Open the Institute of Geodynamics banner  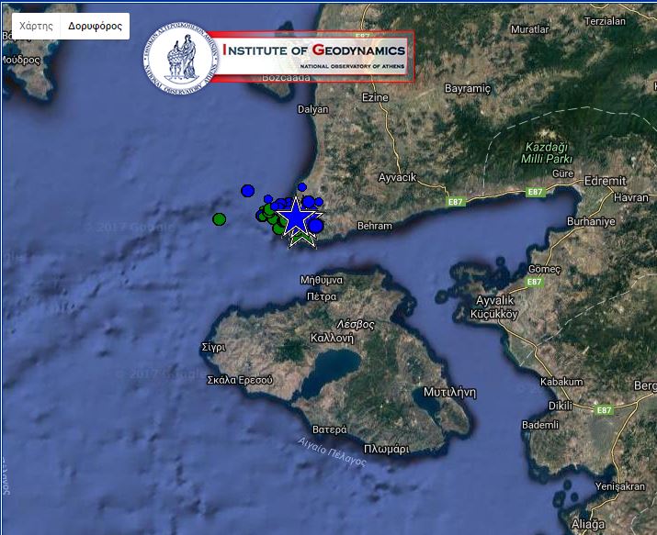[311, 56]
